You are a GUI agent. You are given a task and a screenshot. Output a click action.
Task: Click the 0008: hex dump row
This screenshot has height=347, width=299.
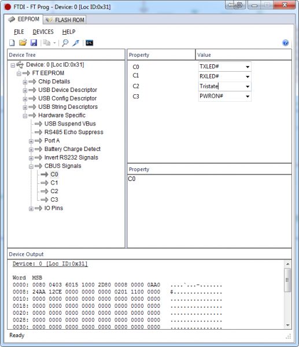pyautogui.click(x=117, y=292)
